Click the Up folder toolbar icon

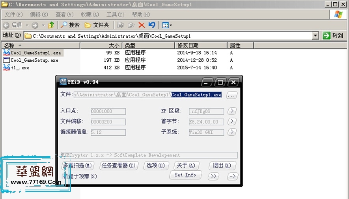click(51, 25)
